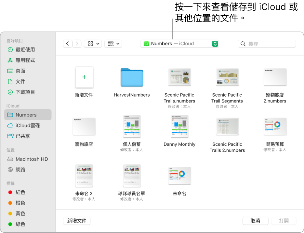Viewport: 304px width, 233px height.
Task: Select Macintosh HD location
Action: (x=32, y=159)
